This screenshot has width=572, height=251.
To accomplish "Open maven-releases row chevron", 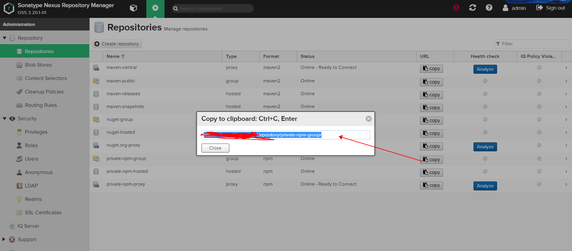I will [566, 94].
